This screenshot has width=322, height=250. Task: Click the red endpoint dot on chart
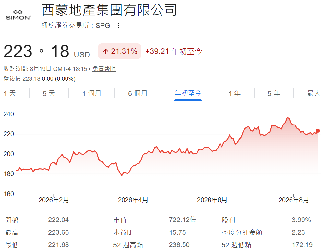318,131
